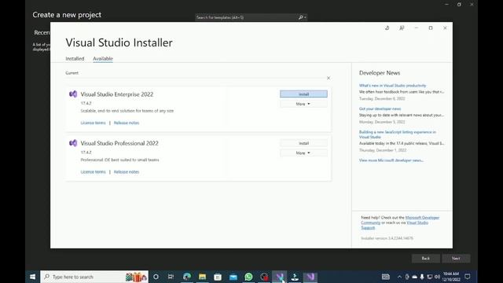This screenshot has height=283, width=503.
Task: Open volume control in system tray
Action: click(x=437, y=277)
